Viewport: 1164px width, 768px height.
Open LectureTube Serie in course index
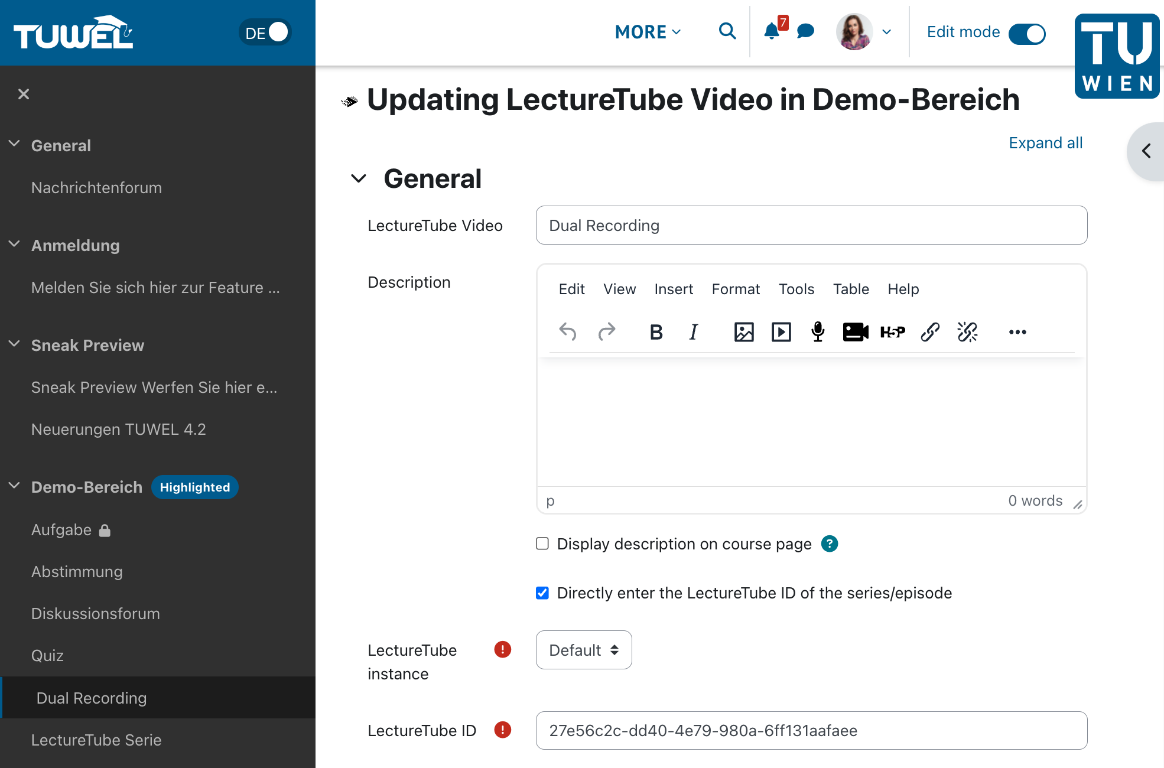coord(96,740)
